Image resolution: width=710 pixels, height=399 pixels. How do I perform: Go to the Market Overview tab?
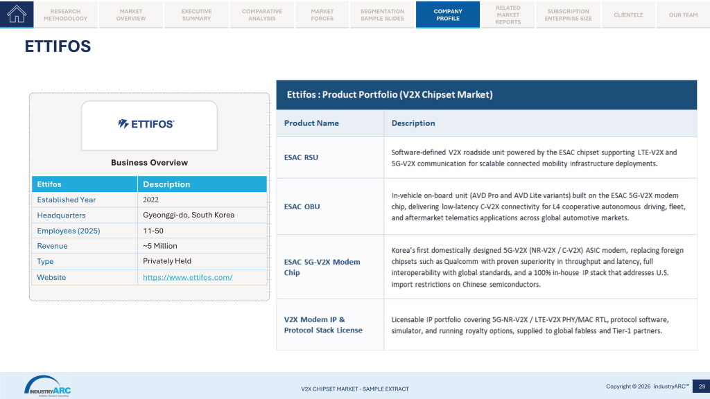[x=131, y=15]
